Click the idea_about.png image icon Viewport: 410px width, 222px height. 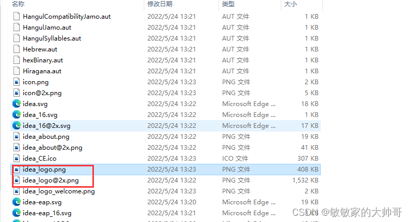coord(17,137)
